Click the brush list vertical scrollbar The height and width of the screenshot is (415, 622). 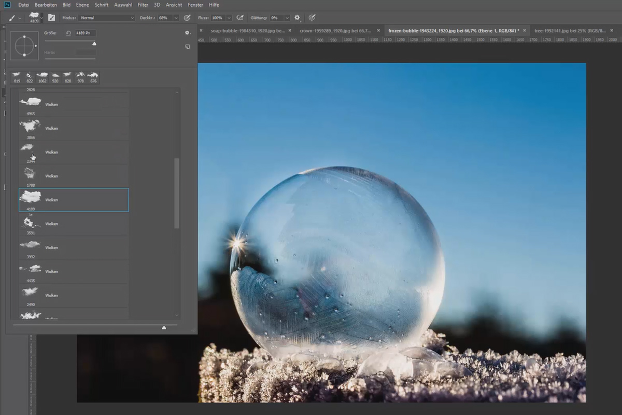(x=177, y=193)
